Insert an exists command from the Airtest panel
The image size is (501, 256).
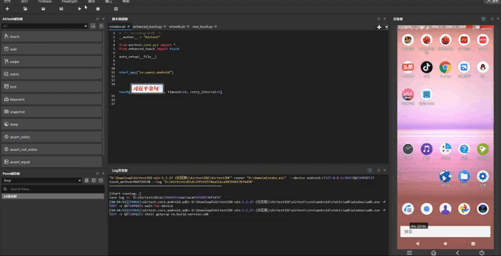(52, 74)
